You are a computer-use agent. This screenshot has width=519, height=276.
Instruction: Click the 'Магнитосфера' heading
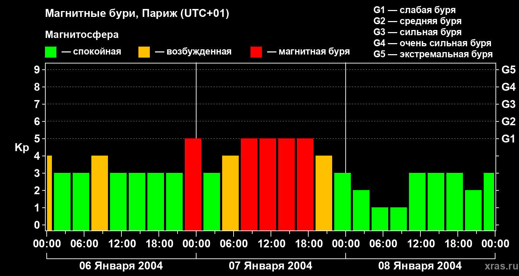click(x=82, y=35)
